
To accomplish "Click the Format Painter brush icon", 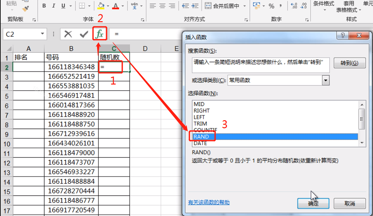I will click(x=25, y=9).
